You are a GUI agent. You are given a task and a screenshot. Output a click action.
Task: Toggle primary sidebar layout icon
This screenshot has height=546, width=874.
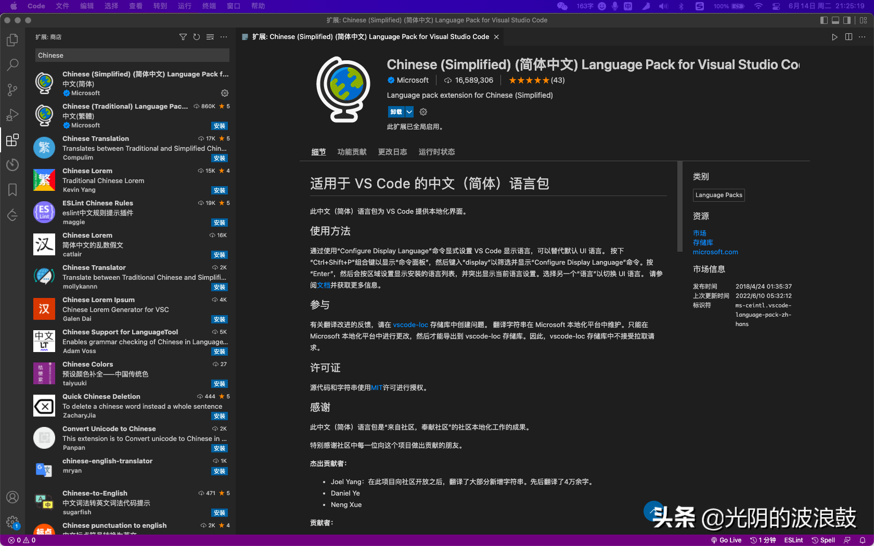824,20
